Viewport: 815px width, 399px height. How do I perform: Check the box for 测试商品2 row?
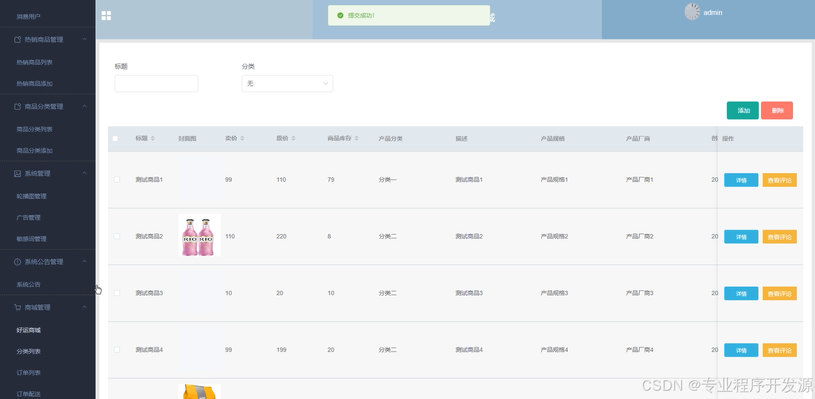117,236
